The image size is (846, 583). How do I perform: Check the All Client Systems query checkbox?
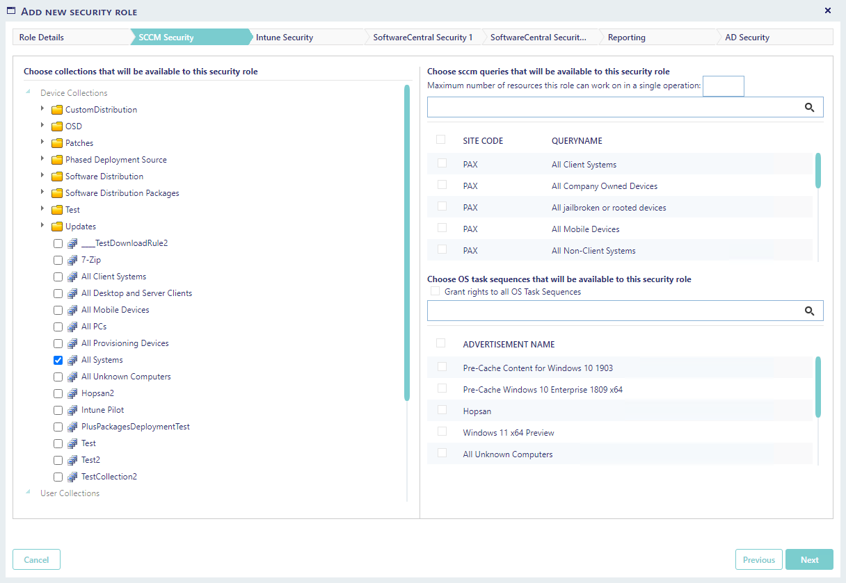[442, 164]
